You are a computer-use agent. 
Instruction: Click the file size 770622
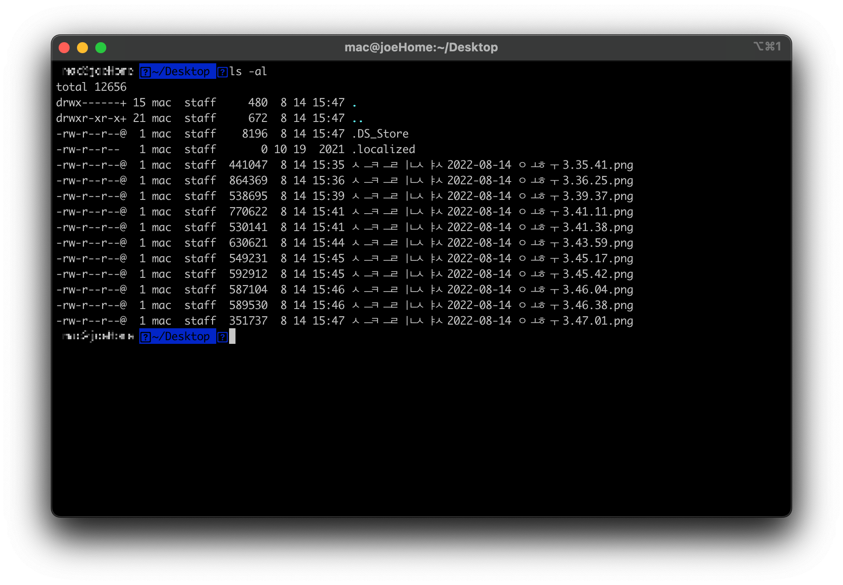pos(248,212)
